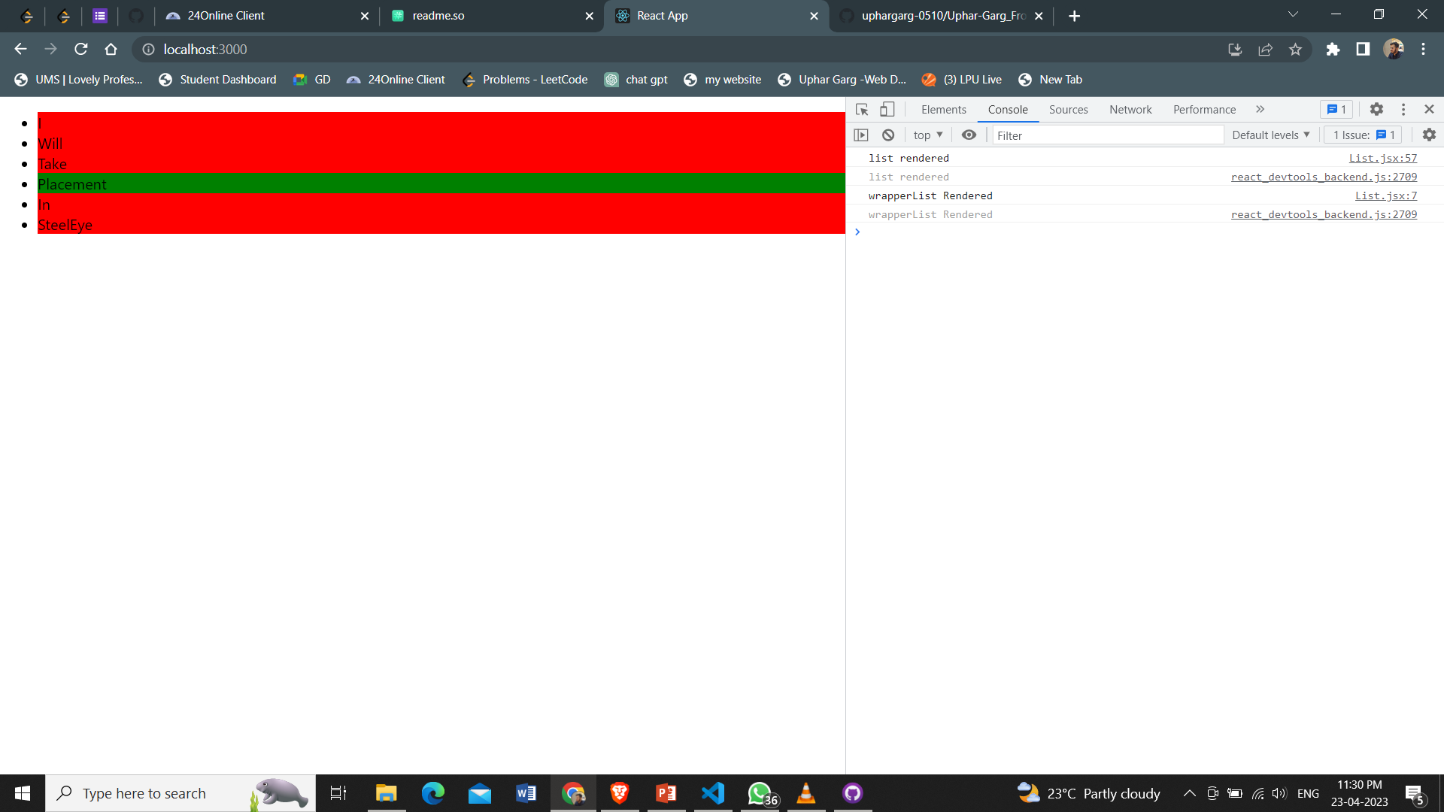The image size is (1444, 812).
Task: Open the WhatsApp icon in the taskbar
Action: 759,792
